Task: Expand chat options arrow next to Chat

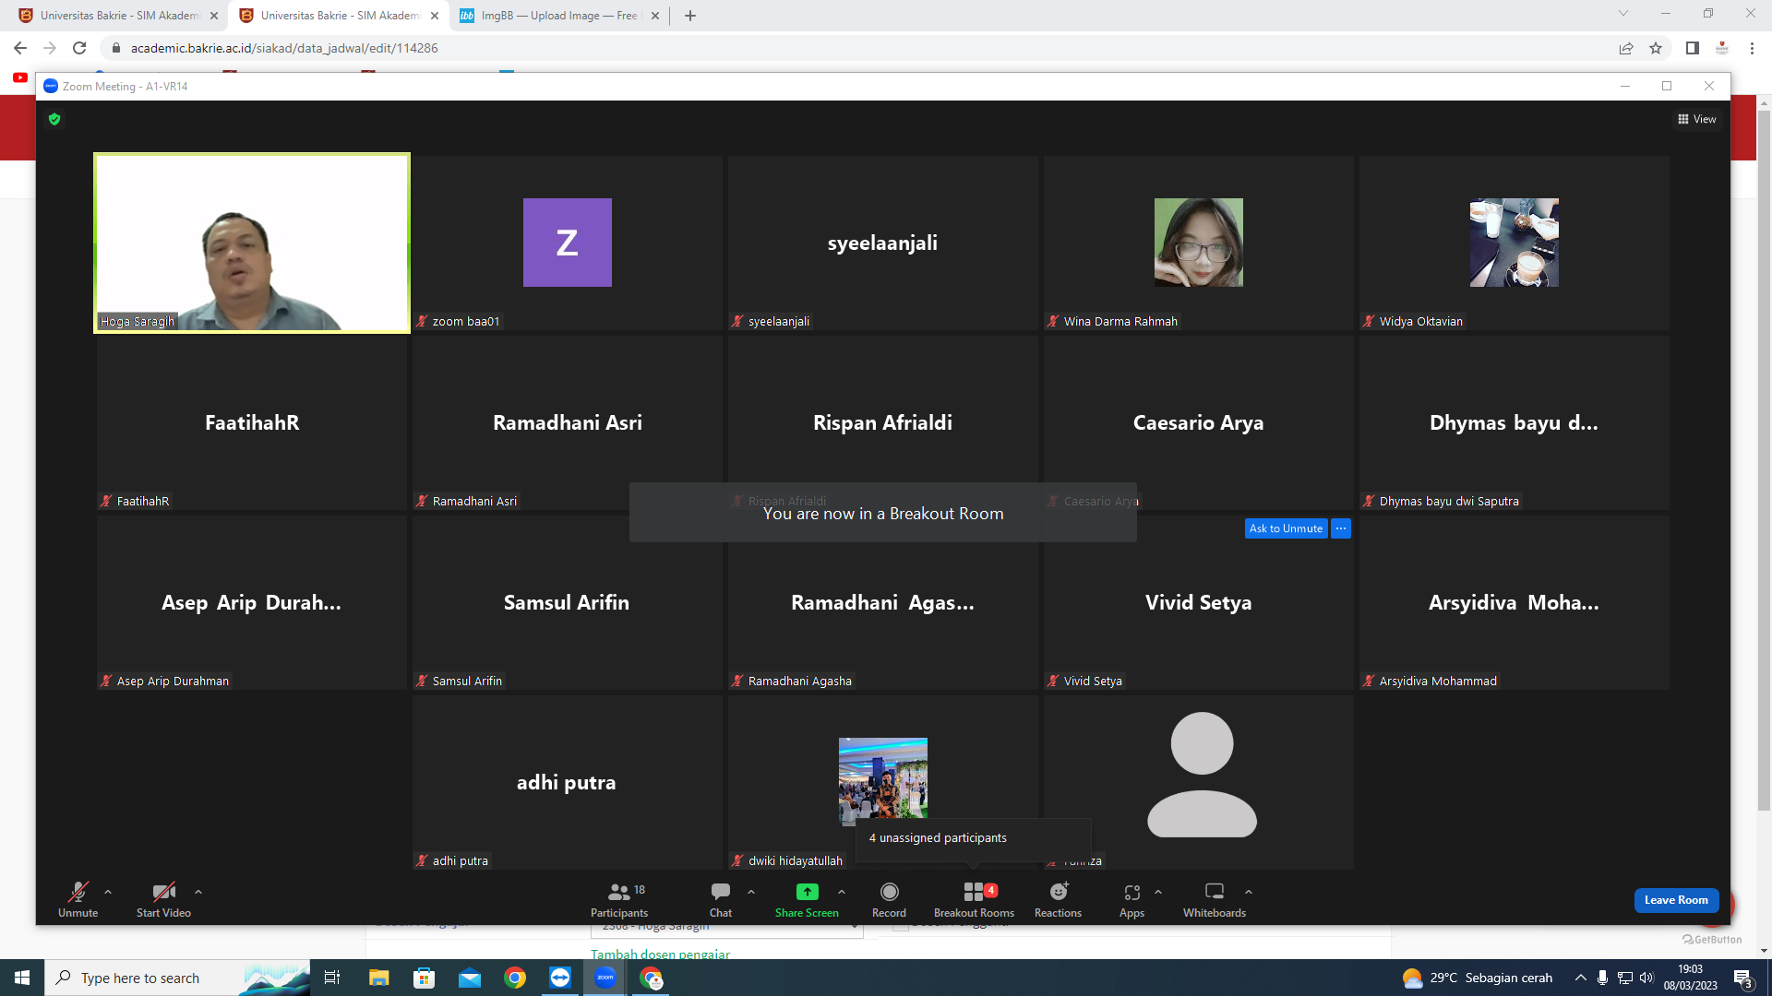Action: tap(751, 892)
